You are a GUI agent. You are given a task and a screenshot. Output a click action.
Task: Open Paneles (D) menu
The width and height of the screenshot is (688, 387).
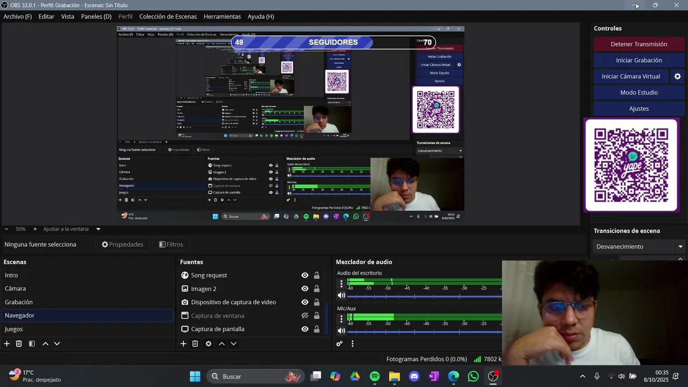coord(96,17)
